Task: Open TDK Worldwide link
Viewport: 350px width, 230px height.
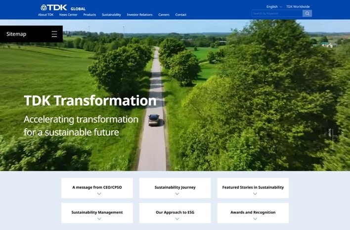Action: click(x=298, y=7)
